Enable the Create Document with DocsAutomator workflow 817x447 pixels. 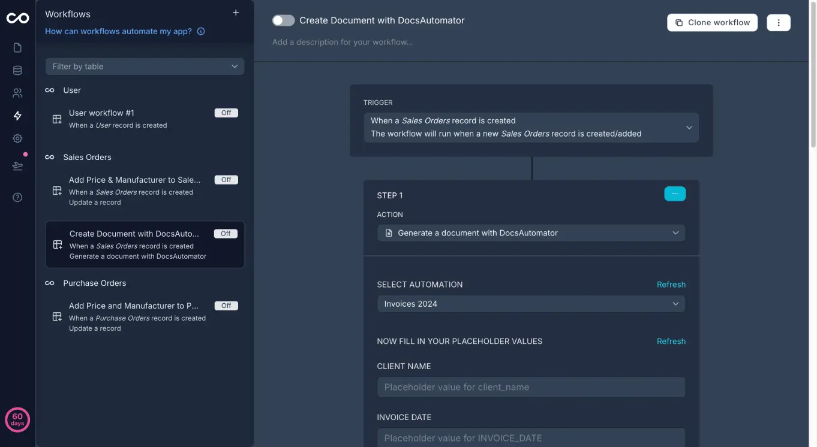click(x=283, y=20)
